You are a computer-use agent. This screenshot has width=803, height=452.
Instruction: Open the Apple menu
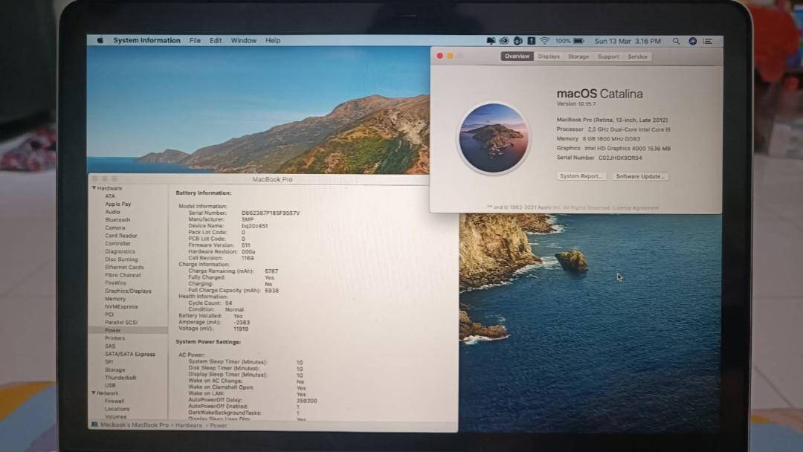pos(99,40)
